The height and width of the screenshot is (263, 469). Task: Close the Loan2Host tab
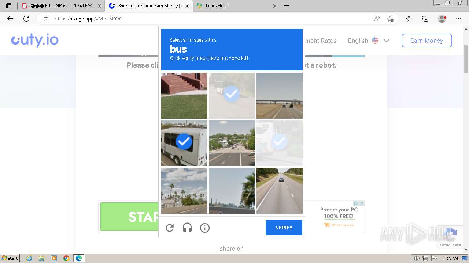click(275, 6)
